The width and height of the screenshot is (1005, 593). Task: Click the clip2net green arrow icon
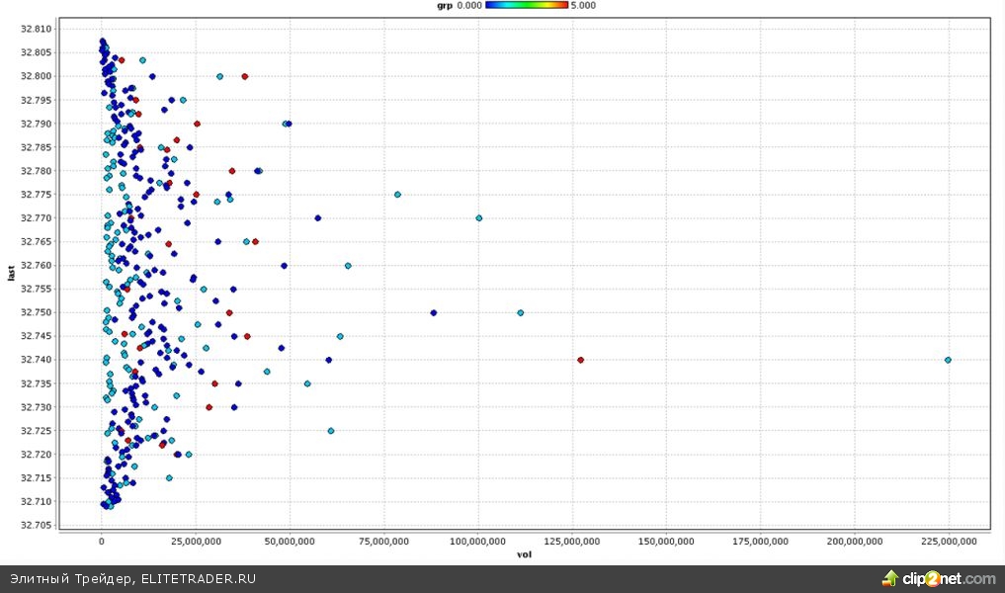pos(890,578)
